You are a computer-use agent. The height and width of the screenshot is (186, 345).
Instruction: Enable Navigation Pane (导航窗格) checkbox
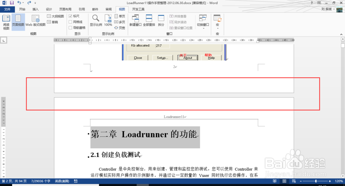pos(70,28)
